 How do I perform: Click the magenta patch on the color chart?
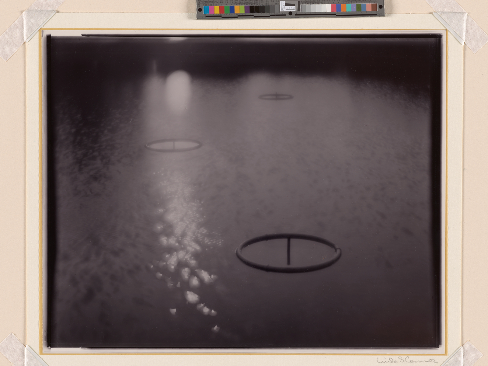point(212,10)
